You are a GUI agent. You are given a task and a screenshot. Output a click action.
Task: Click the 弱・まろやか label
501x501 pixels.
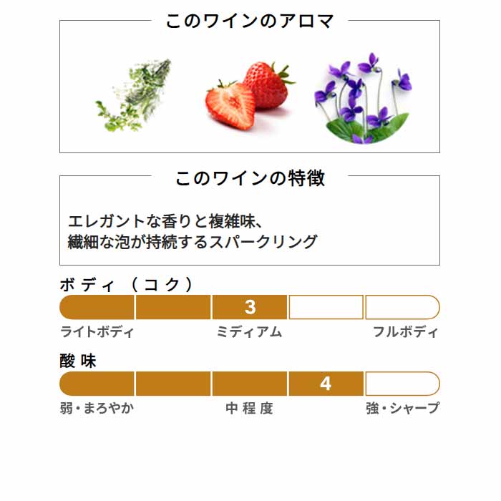coord(97,409)
